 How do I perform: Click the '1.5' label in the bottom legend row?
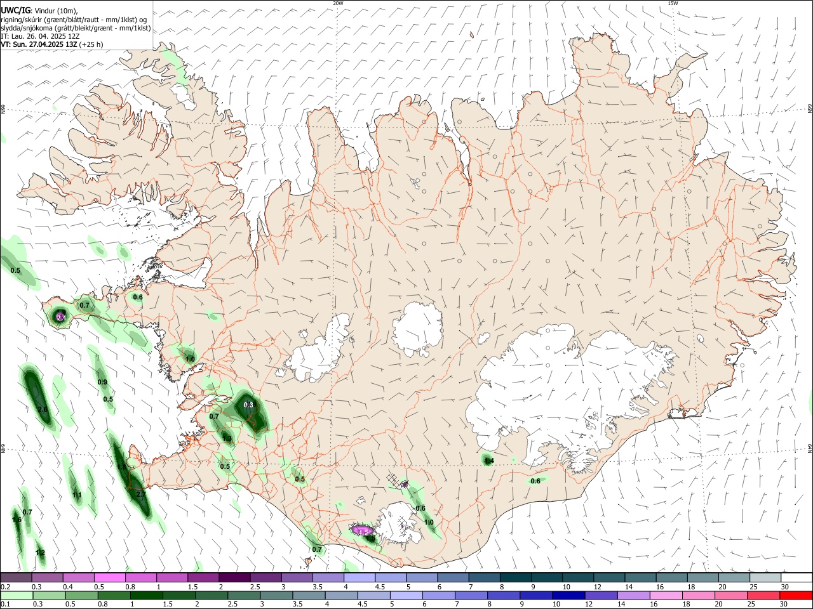pyautogui.click(x=168, y=605)
